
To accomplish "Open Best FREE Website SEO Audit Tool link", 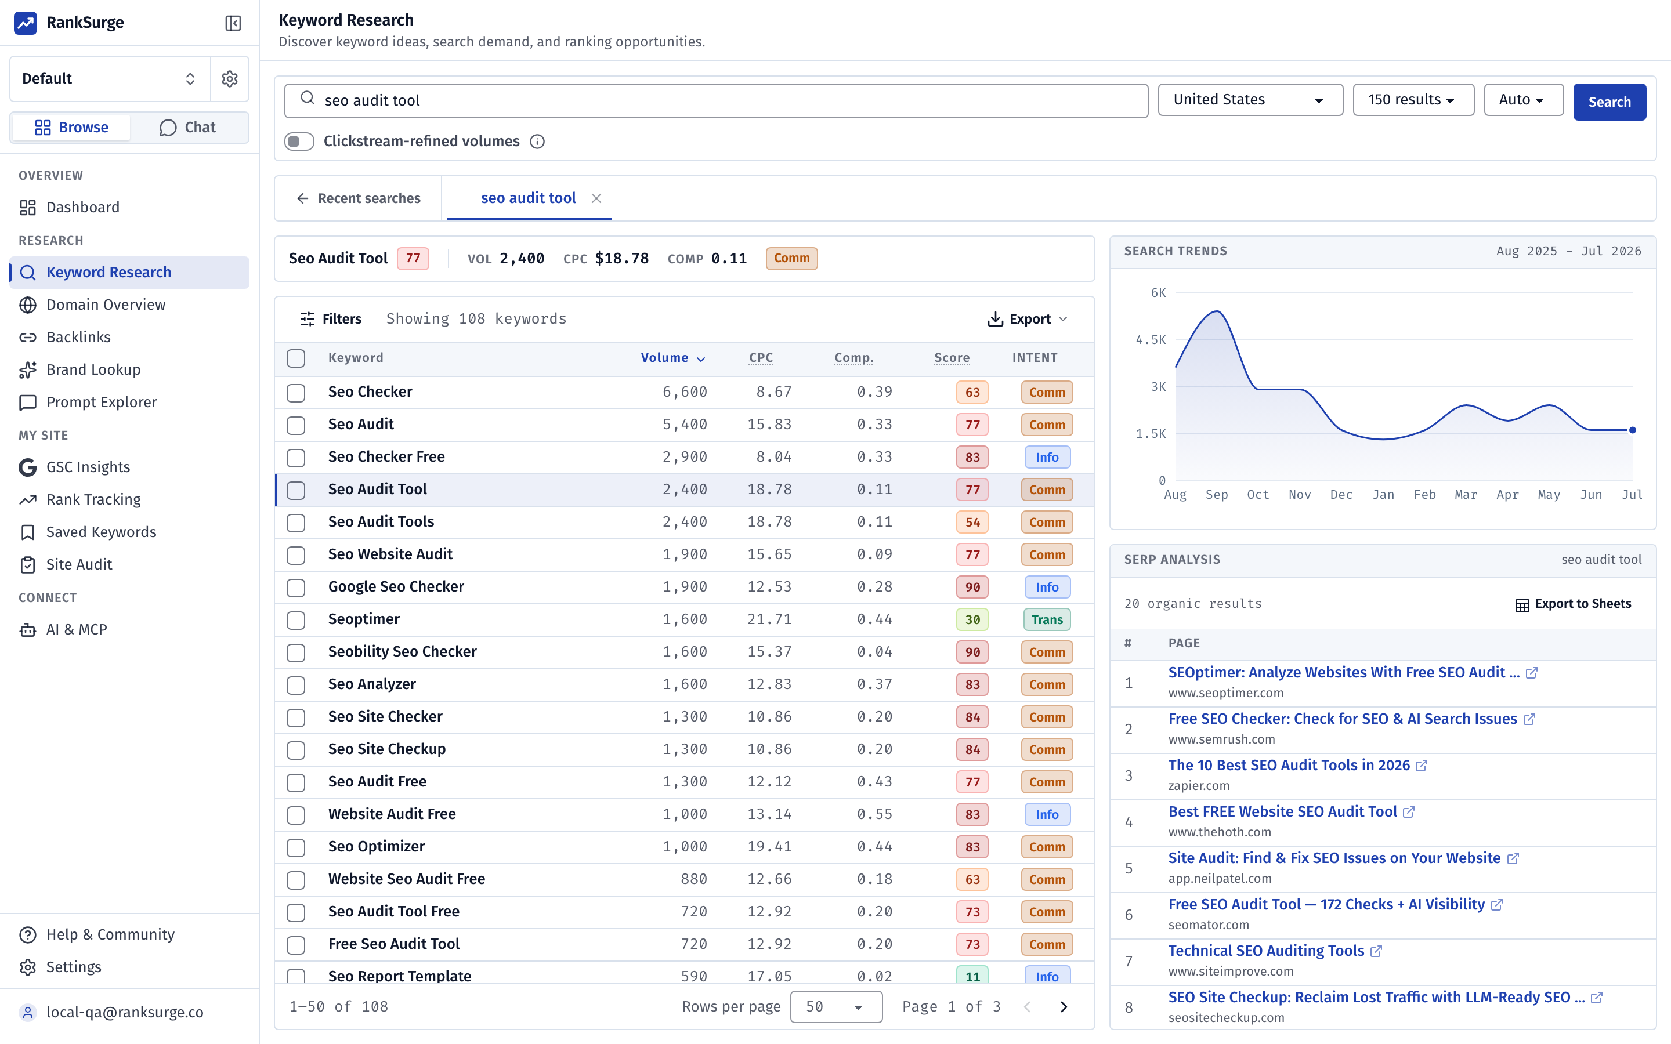I will coord(1282,811).
